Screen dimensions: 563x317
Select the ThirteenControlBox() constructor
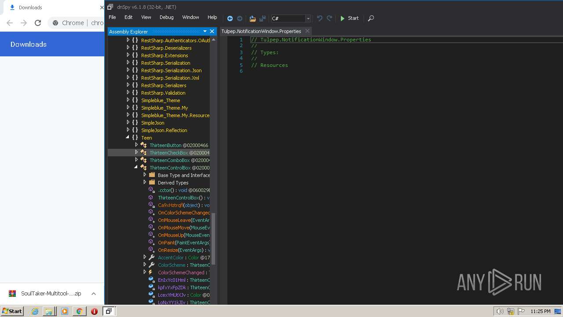click(x=180, y=198)
